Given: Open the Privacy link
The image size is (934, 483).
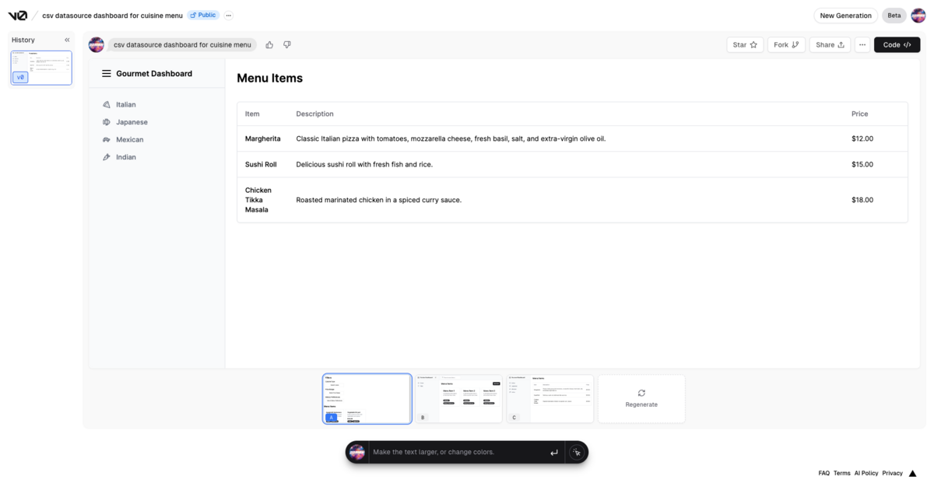Looking at the screenshot, I should pos(893,473).
